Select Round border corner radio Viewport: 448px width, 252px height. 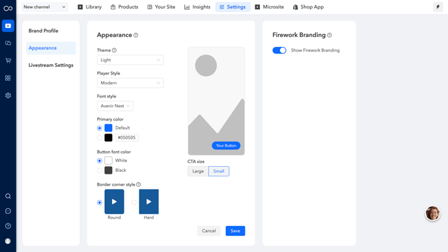(x=100, y=203)
